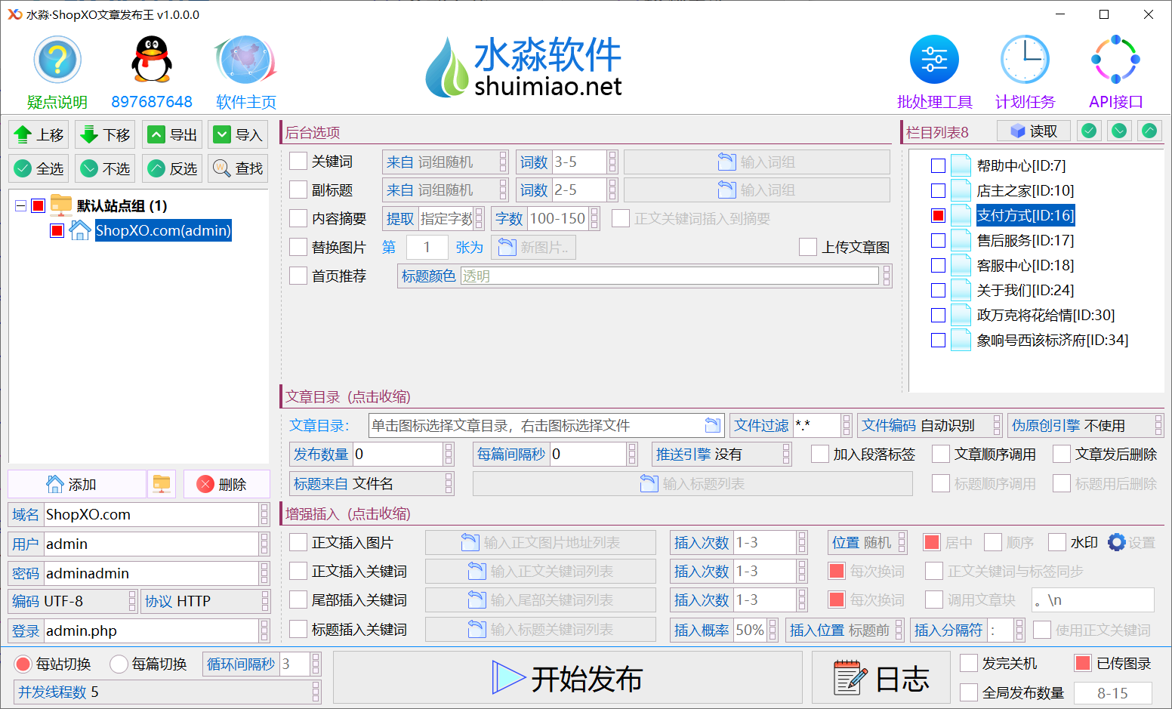Select the ShopXO.com(admin) site in tree

(x=163, y=230)
